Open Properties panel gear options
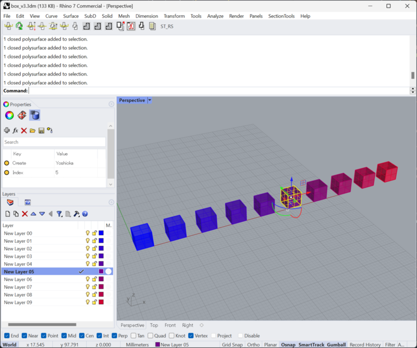Viewport: 417px width, 348px height. [x=112, y=104]
